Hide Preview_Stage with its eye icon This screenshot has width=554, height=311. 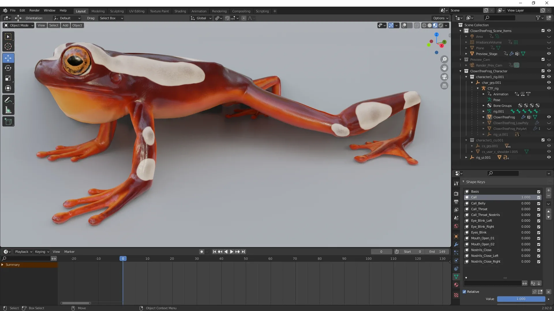tap(549, 54)
